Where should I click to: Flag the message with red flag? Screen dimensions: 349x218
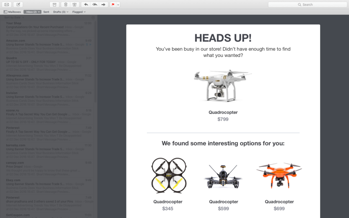tap(113, 4)
